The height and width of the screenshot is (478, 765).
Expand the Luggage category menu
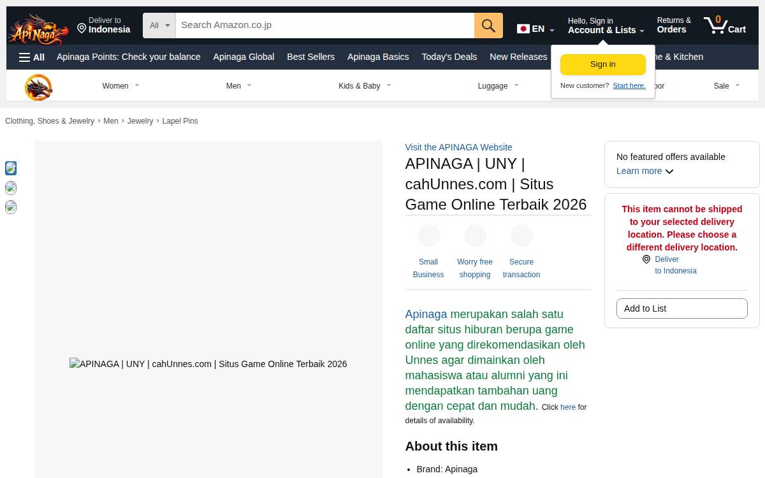tap(499, 85)
